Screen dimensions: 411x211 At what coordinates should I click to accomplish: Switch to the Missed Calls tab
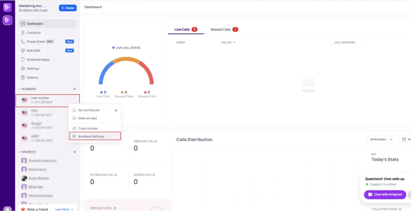pyautogui.click(x=224, y=29)
